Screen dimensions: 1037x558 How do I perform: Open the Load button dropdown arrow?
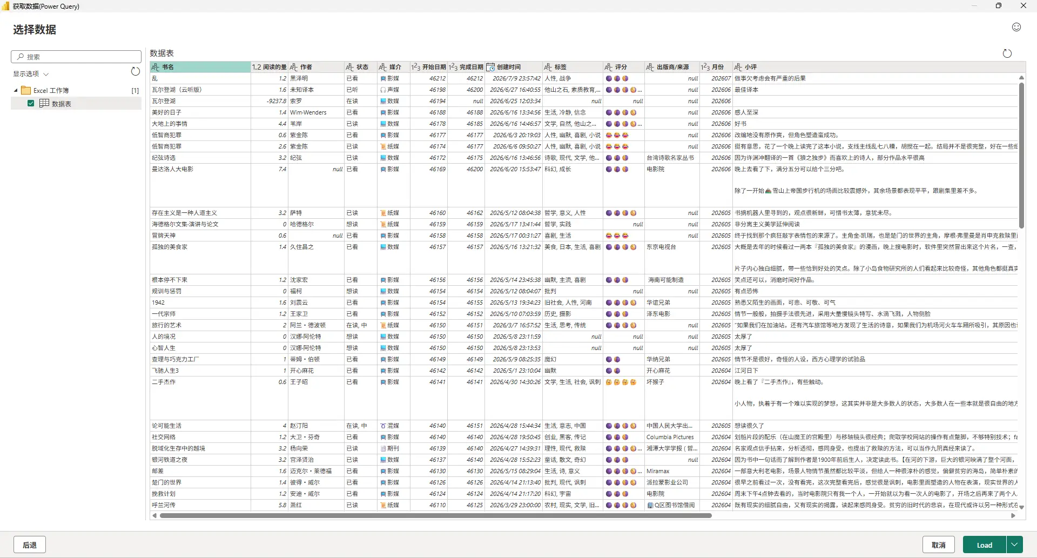click(1014, 544)
